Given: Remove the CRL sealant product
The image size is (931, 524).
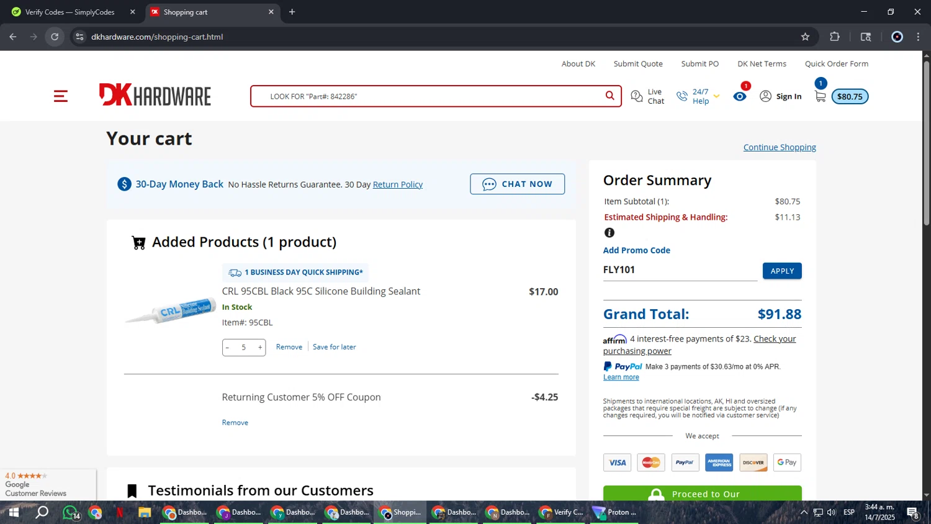Looking at the screenshot, I should 289,347.
